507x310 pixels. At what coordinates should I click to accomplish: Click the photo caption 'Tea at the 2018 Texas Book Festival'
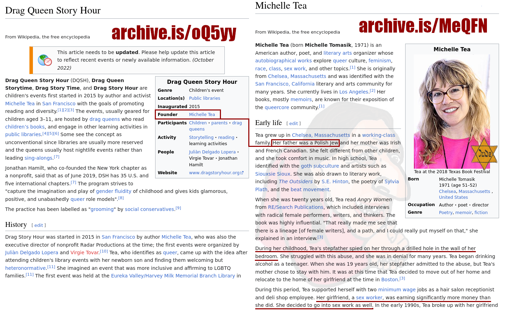[x=452, y=172]
